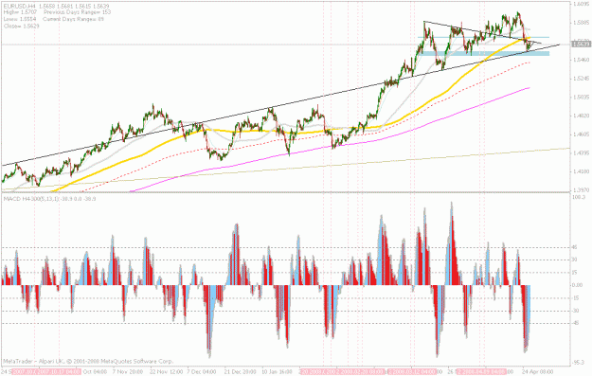Click the '7 Nov 20:00' time label
The height and width of the screenshot is (376, 592).
pos(128,372)
